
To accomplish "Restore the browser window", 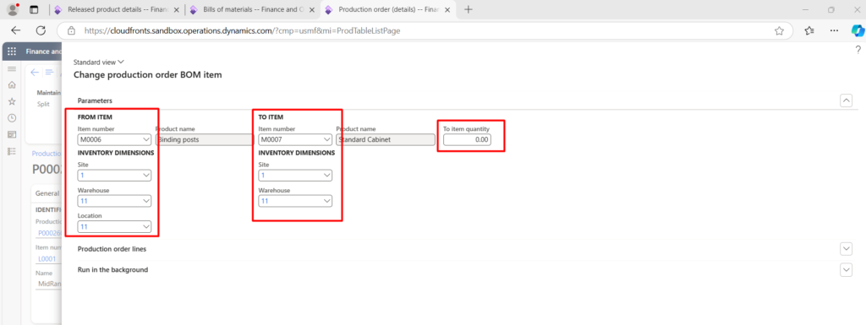I will pos(831,9).
